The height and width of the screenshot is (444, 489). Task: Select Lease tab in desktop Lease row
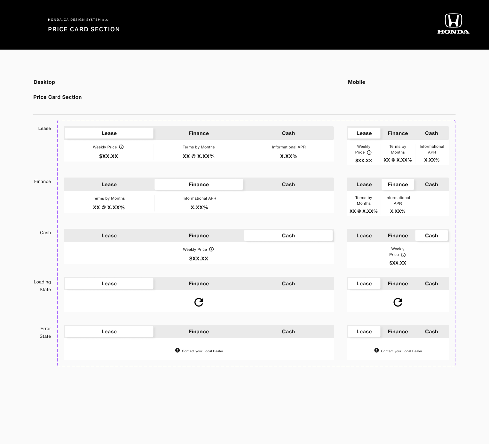[109, 133]
